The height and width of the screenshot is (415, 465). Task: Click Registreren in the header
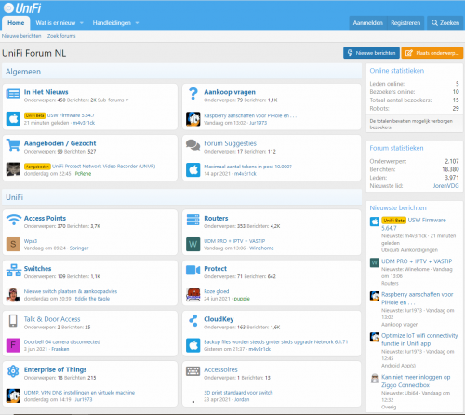pyautogui.click(x=405, y=23)
